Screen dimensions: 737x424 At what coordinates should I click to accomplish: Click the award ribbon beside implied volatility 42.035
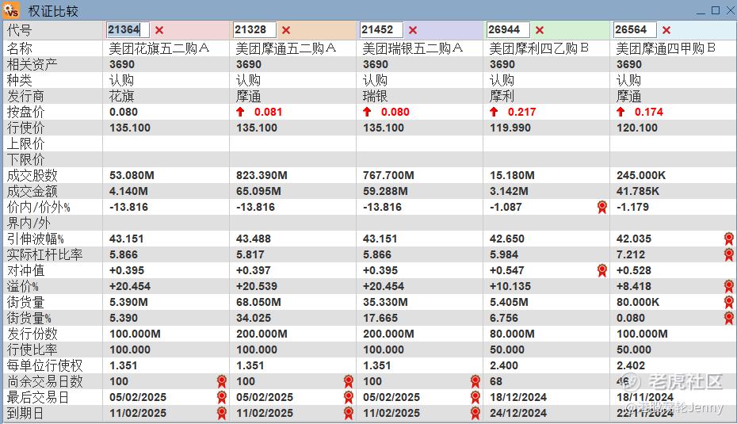729,239
